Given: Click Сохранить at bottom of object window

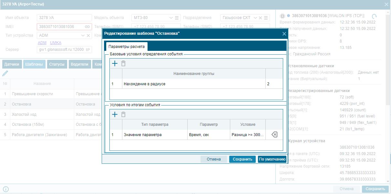Looking at the screenshot, I should pos(375,189).
